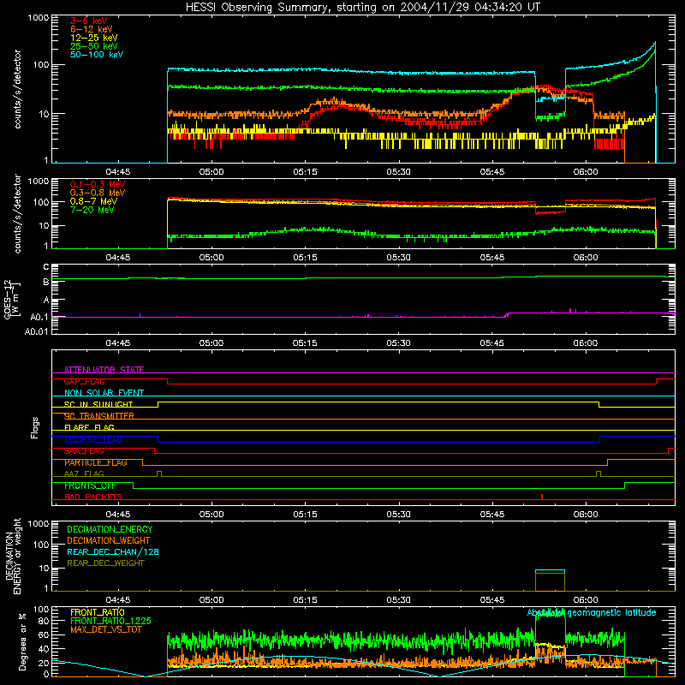Click the FRONT_RATIO legend label
The width and height of the screenshot is (685, 685).
tap(98, 612)
